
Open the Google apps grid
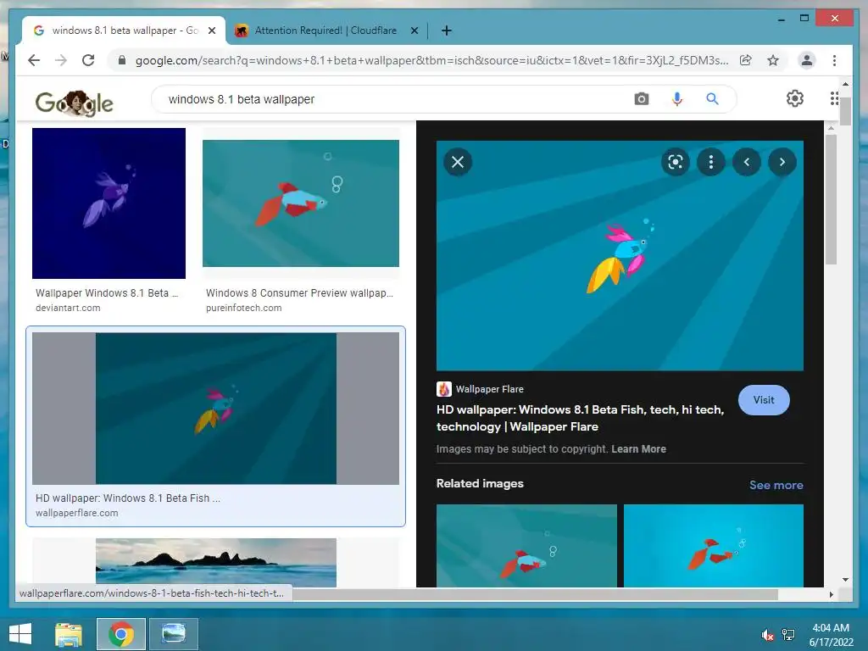[834, 98]
